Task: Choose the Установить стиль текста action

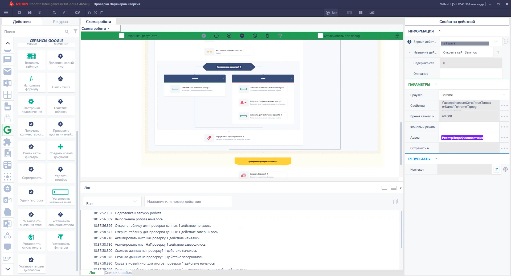Action: click(x=32, y=241)
